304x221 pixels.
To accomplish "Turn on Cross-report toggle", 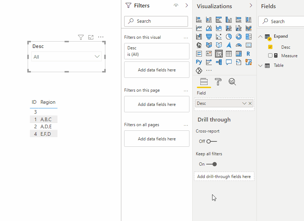I will [x=211, y=141].
